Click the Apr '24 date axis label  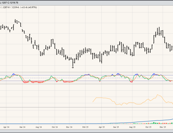(6, 127)
